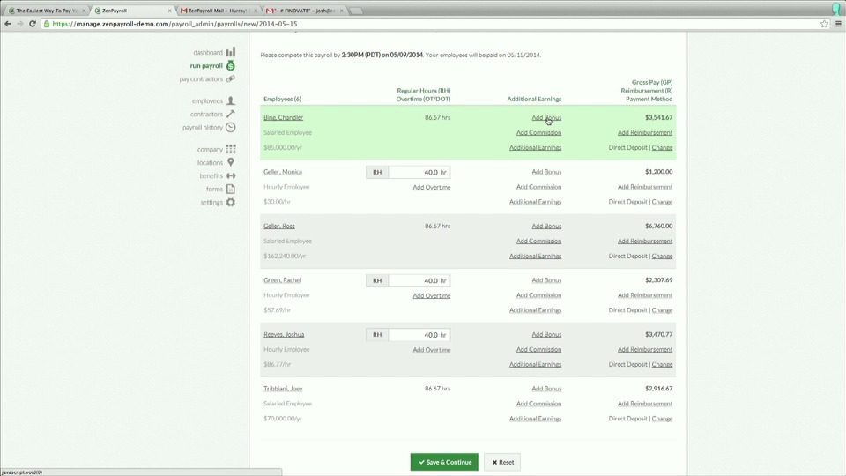Change payment method for Tribbiani, Joey
This screenshot has height=476, width=846.
point(662,419)
